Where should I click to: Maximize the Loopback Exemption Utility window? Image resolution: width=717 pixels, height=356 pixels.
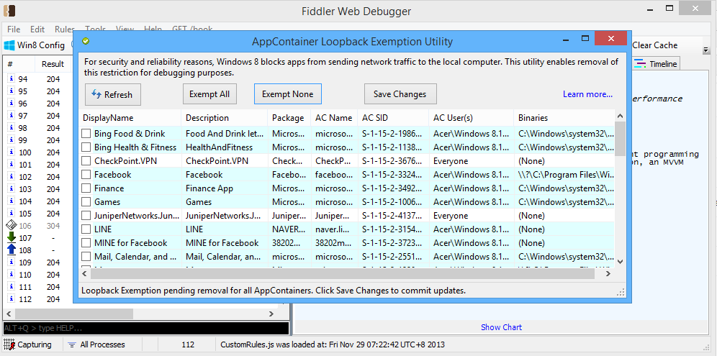tap(585, 38)
